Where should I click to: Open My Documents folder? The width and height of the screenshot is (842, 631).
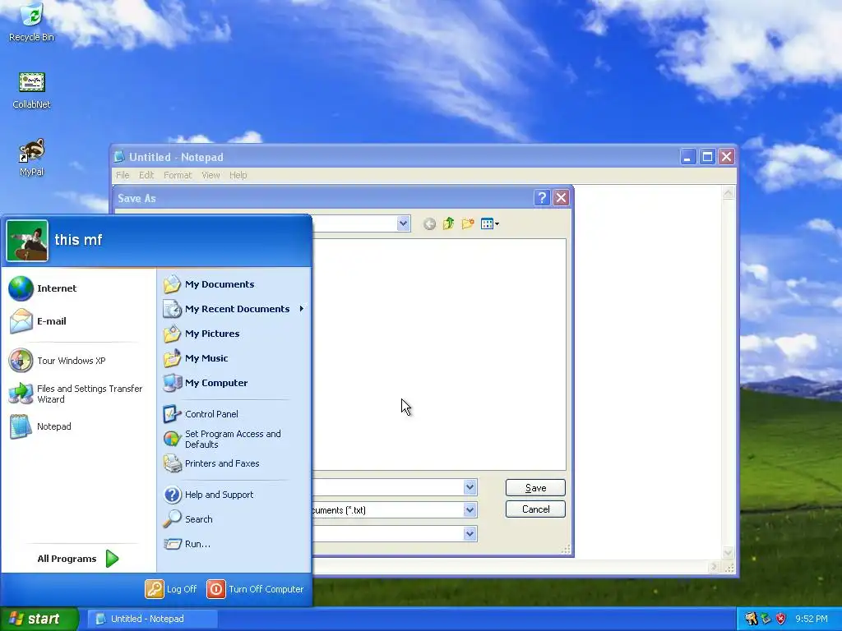tap(234, 284)
